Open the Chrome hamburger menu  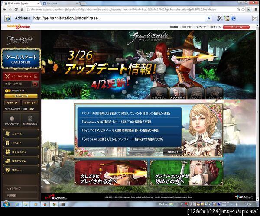pos(256,10)
